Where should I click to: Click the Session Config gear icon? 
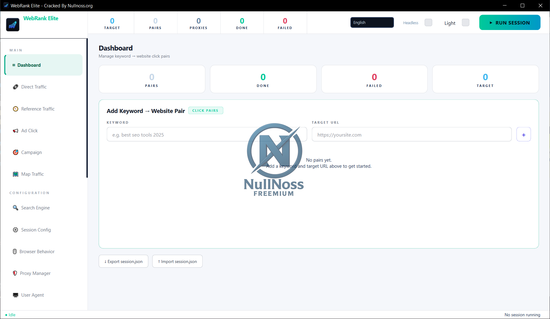tap(16, 230)
